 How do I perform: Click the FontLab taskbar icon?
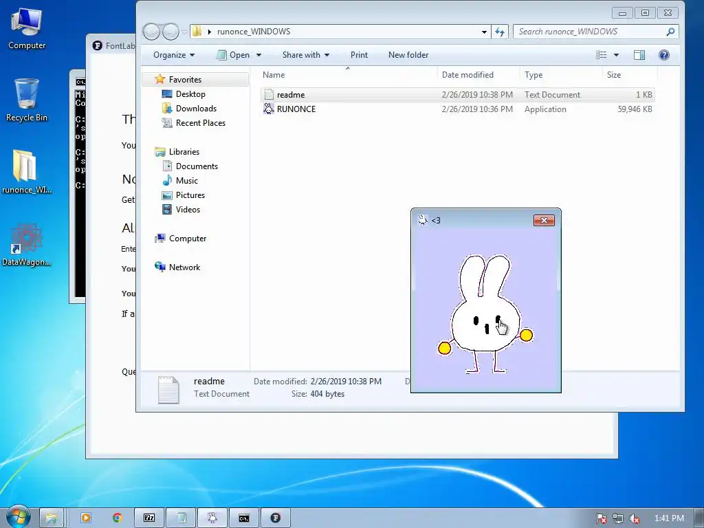click(x=276, y=518)
